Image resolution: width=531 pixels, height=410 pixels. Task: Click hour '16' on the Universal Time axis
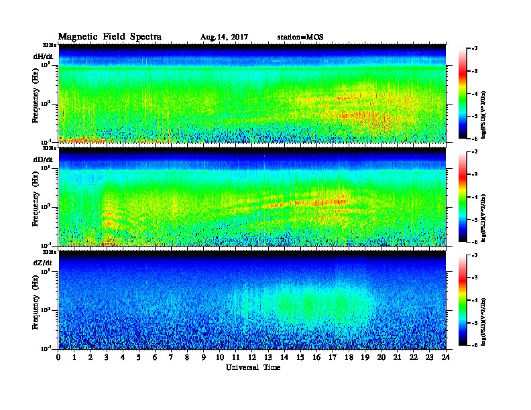[x=317, y=358]
